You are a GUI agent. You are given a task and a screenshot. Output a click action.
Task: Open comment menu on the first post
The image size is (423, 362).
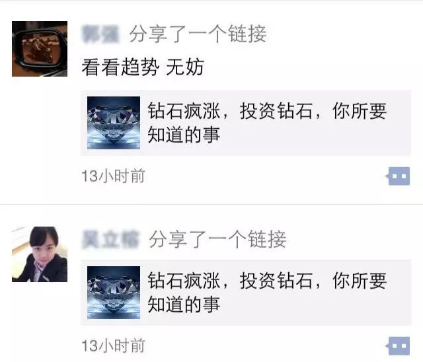pos(399,176)
